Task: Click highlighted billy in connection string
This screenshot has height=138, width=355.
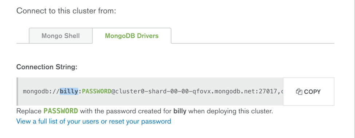Action: click(69, 92)
